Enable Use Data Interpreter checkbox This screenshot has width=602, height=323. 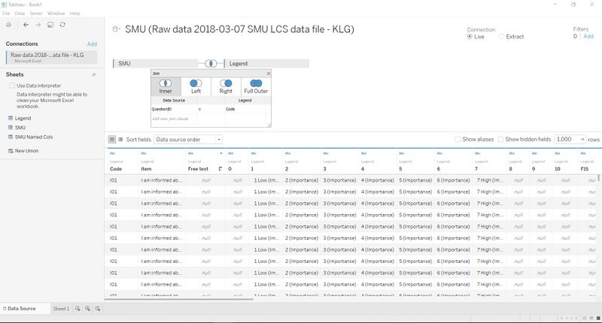pos(12,86)
